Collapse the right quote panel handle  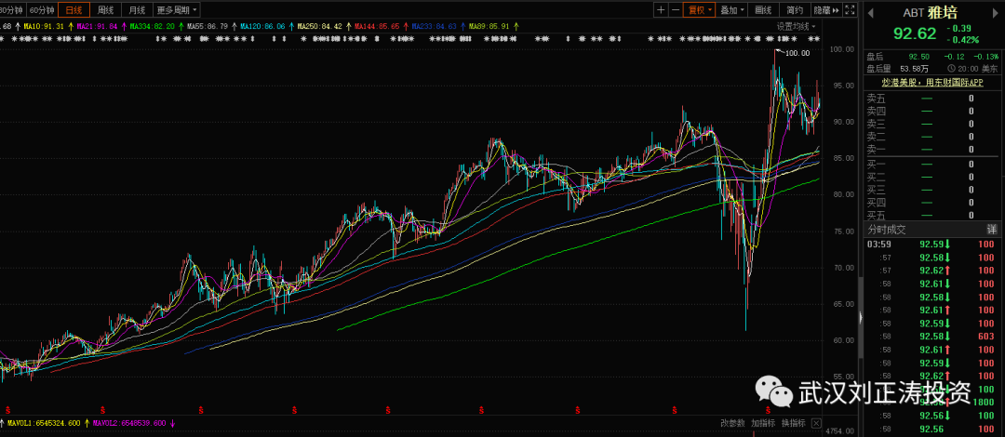point(860,317)
